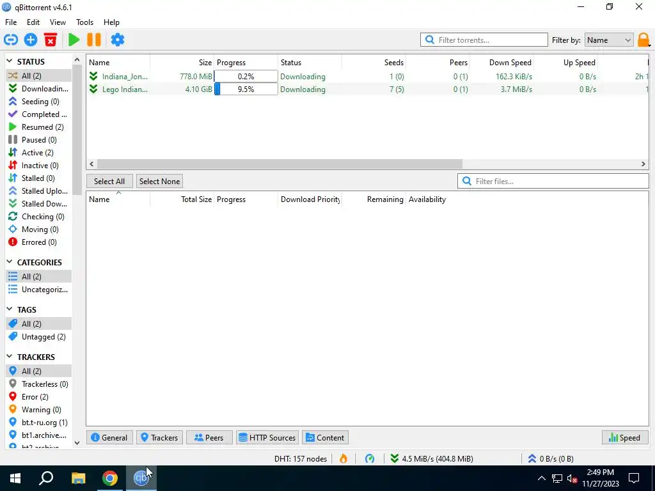
Task: Select the Indiana_Jon... torrent row
Action: [x=368, y=77]
